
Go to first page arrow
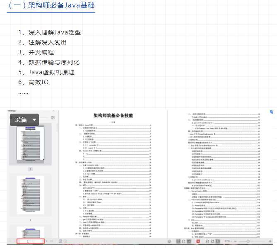pyautogui.click(x=10, y=241)
